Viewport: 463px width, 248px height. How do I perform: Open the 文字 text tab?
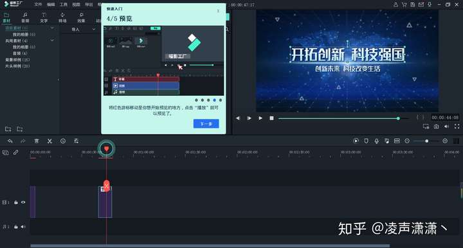coord(44,18)
